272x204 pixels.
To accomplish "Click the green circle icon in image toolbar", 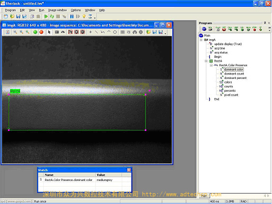I will [35, 32].
